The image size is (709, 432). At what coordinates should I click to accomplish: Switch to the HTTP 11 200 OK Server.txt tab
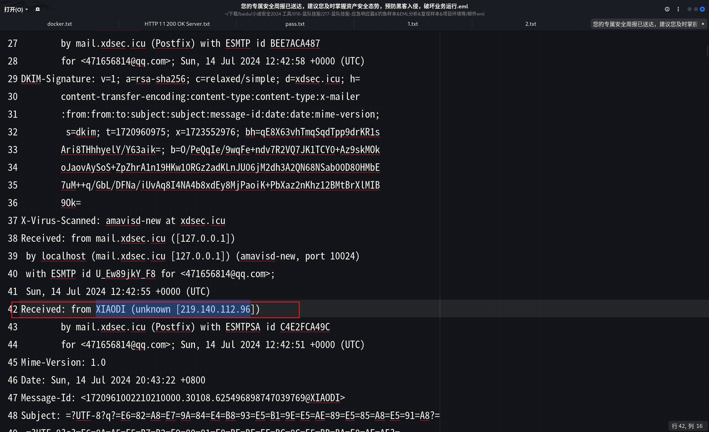pos(177,24)
